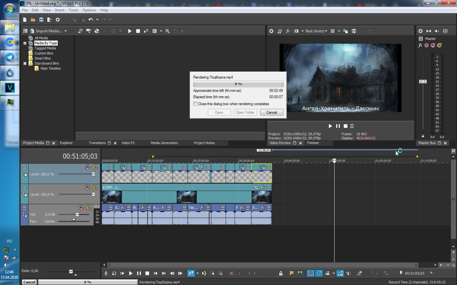Viewport: 457px width, 285px height.
Task: Switch to the Video FX tab
Action: tap(128, 143)
